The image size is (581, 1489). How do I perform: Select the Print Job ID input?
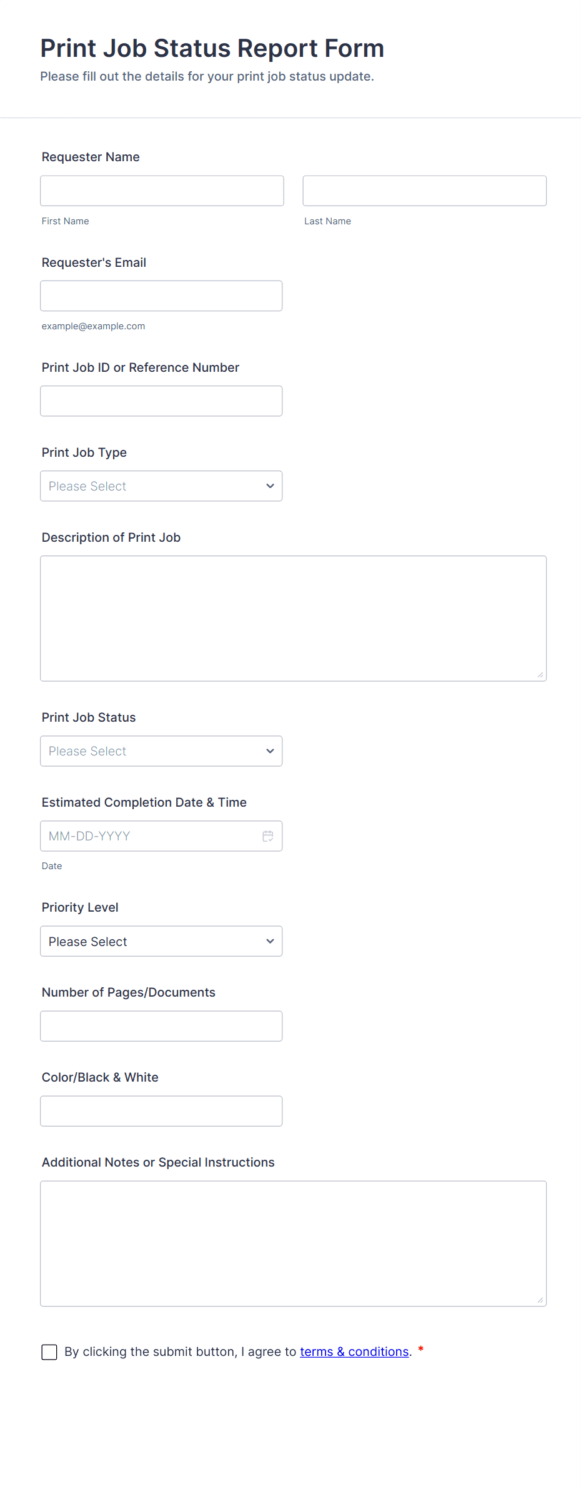(161, 401)
